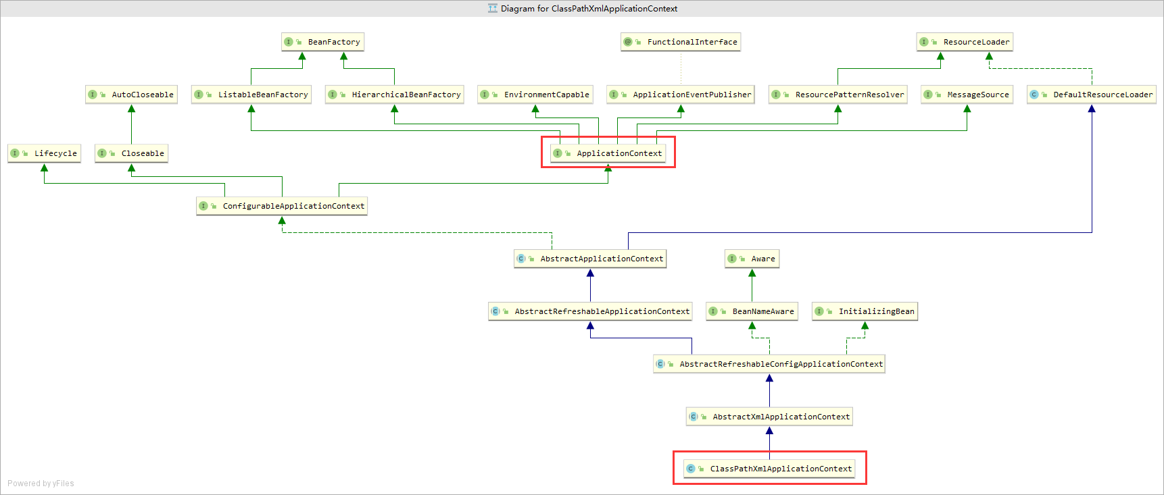Click the interface icon on Closeable

point(102,153)
